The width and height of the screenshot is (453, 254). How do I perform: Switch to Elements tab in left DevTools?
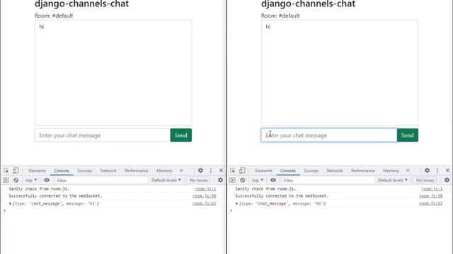coord(38,171)
